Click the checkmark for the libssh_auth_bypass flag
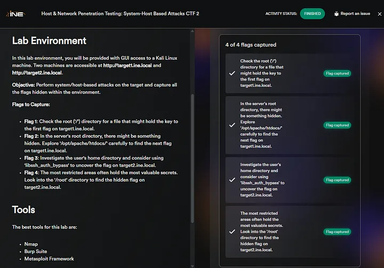This screenshot has height=268, width=384. pyautogui.click(x=232, y=180)
